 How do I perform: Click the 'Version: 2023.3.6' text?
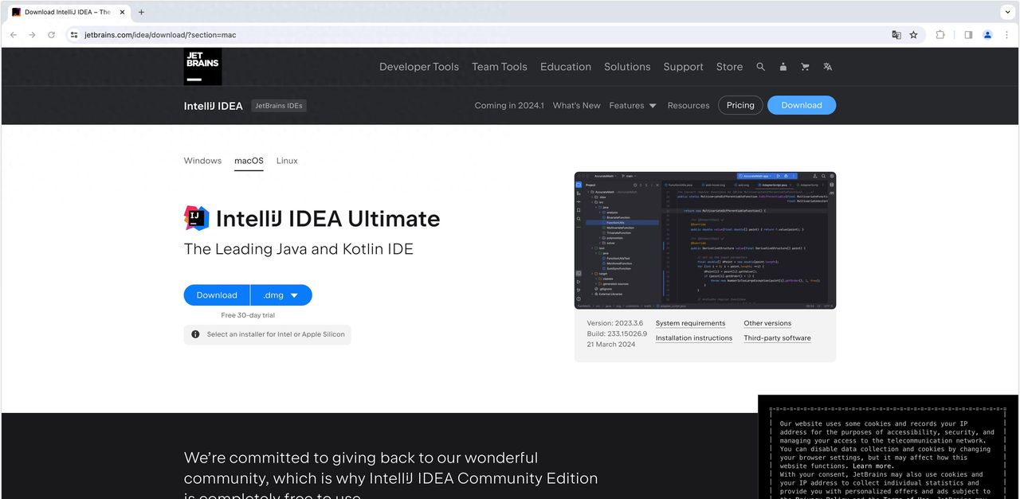(615, 323)
